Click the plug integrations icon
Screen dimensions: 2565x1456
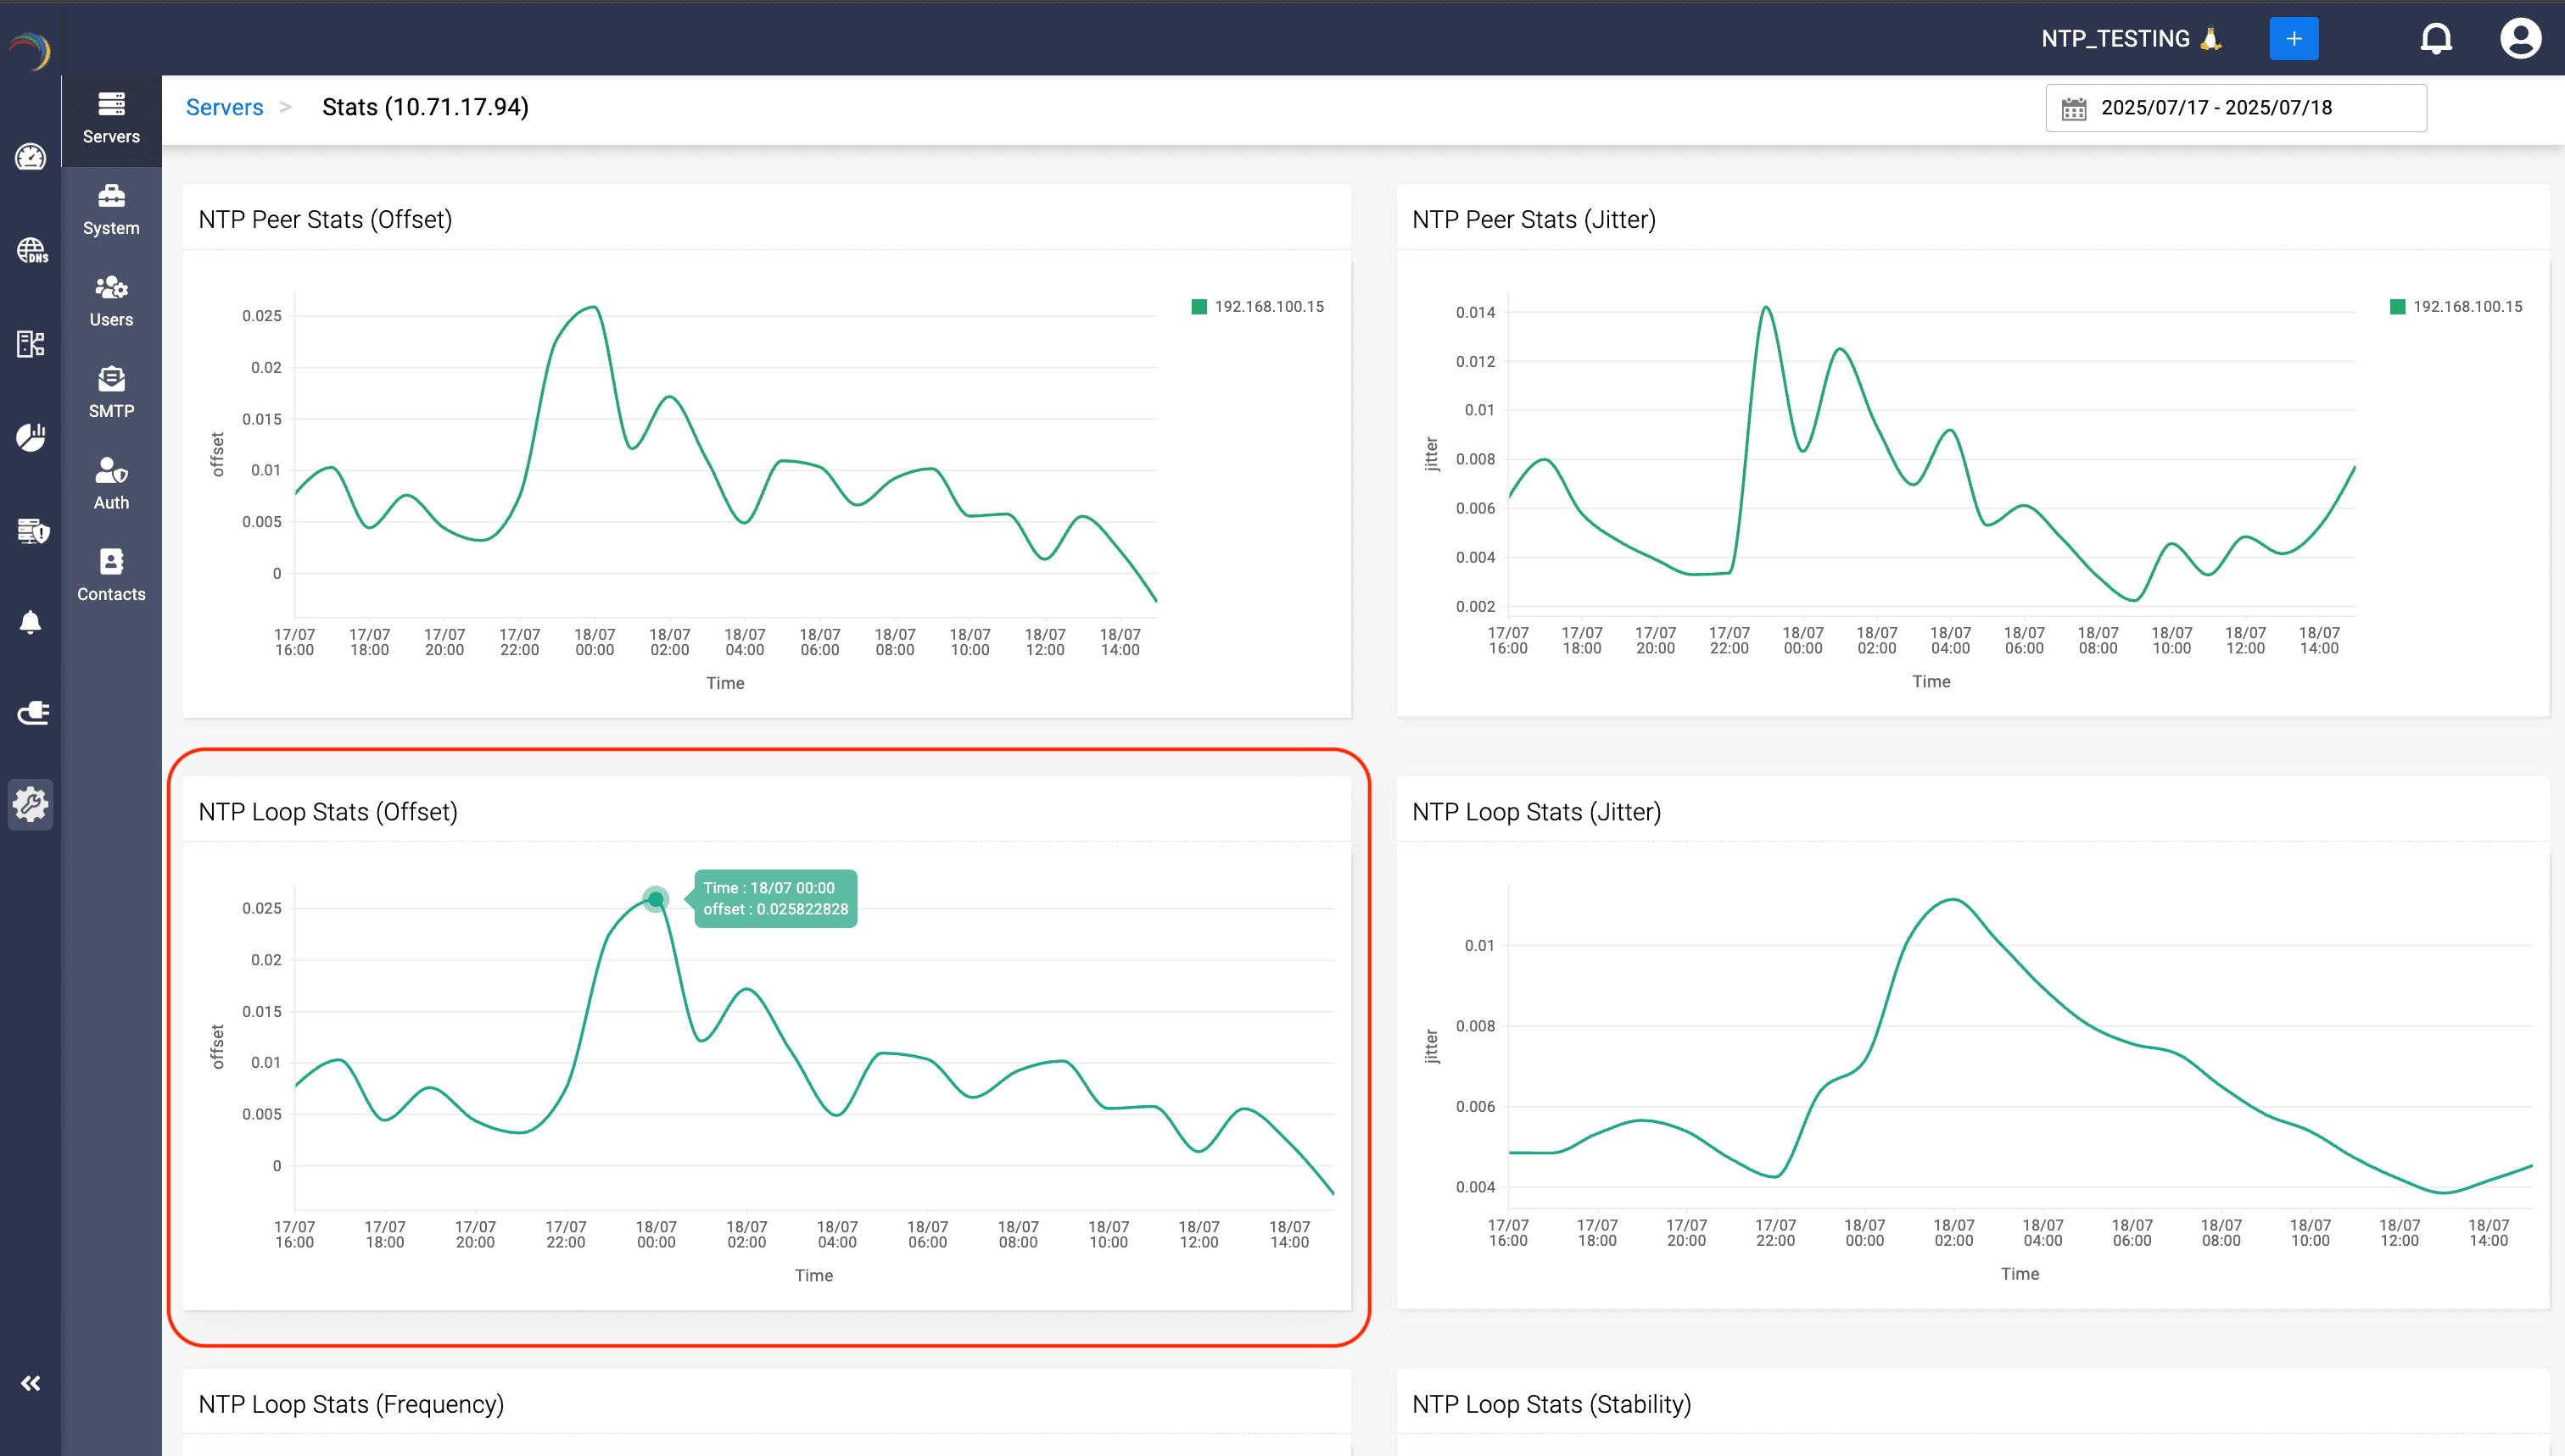click(x=31, y=713)
